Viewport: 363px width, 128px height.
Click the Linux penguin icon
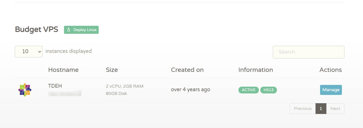click(68, 30)
